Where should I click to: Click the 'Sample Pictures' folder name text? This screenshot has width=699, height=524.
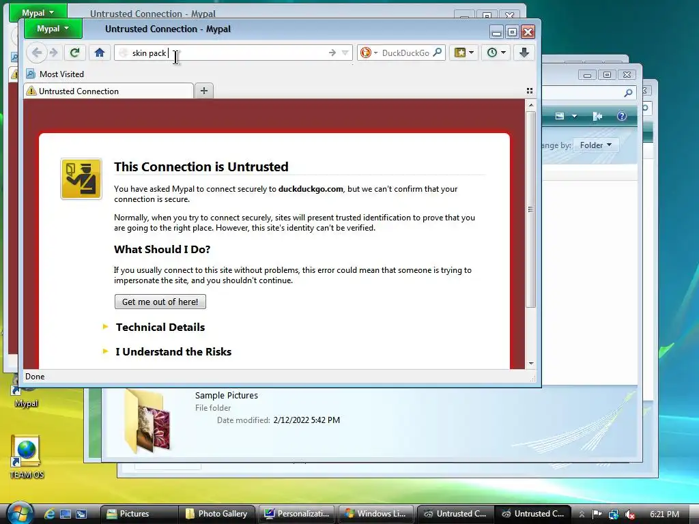[227, 395]
